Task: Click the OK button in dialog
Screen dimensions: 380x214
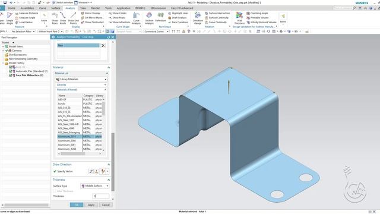Action: (x=77, y=204)
